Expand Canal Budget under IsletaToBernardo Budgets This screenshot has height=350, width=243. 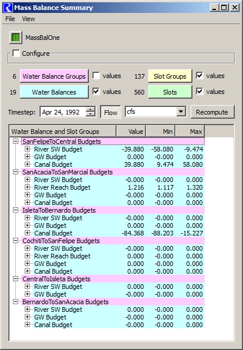pos(27,233)
